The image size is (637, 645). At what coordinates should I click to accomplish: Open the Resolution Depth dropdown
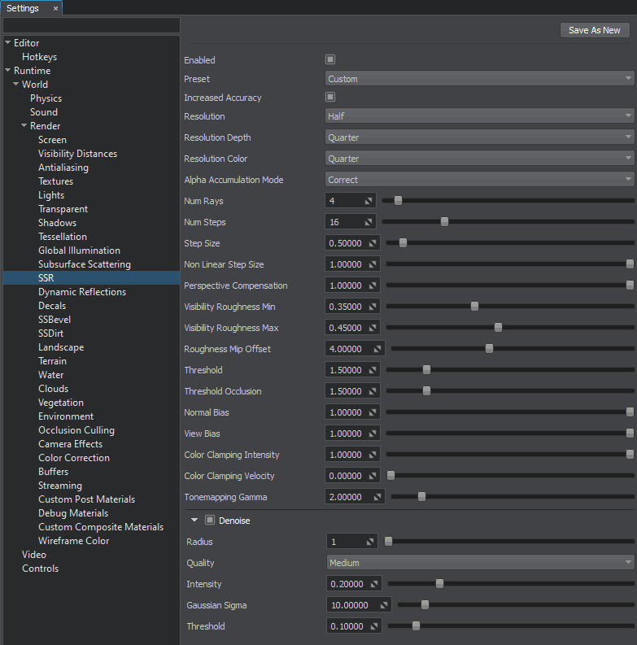[x=479, y=137]
